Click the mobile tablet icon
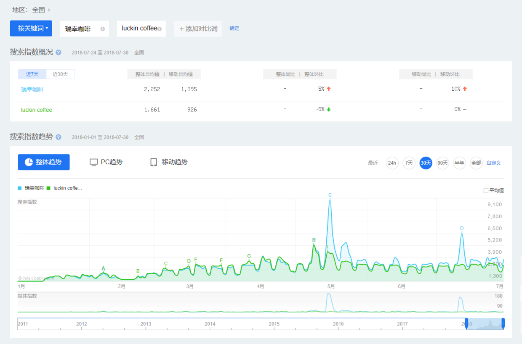 point(154,163)
